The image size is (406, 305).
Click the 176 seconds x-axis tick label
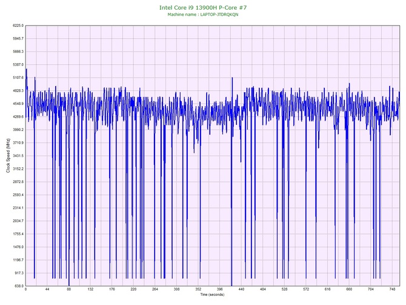(x=112, y=289)
